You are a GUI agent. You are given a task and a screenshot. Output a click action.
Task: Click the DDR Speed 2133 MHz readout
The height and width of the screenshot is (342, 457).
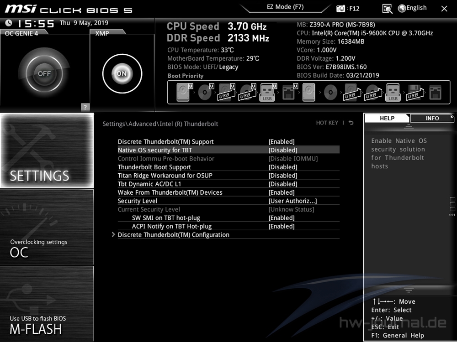coord(218,38)
